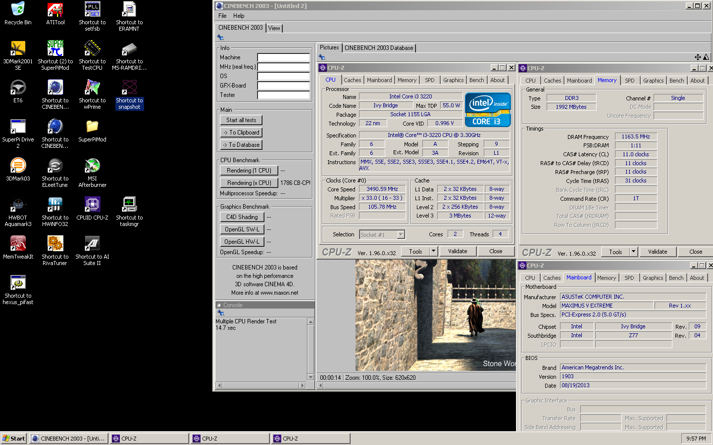The image size is (713, 445).
Task: Start the C4D Shading benchmark
Action: tap(242, 217)
